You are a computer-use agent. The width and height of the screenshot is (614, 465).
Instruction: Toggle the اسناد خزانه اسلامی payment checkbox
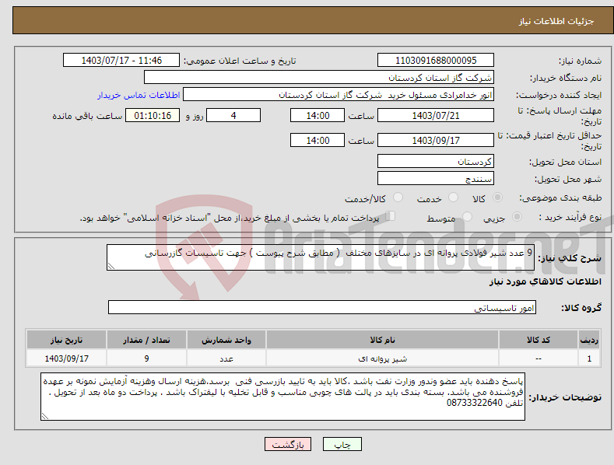pos(391,216)
